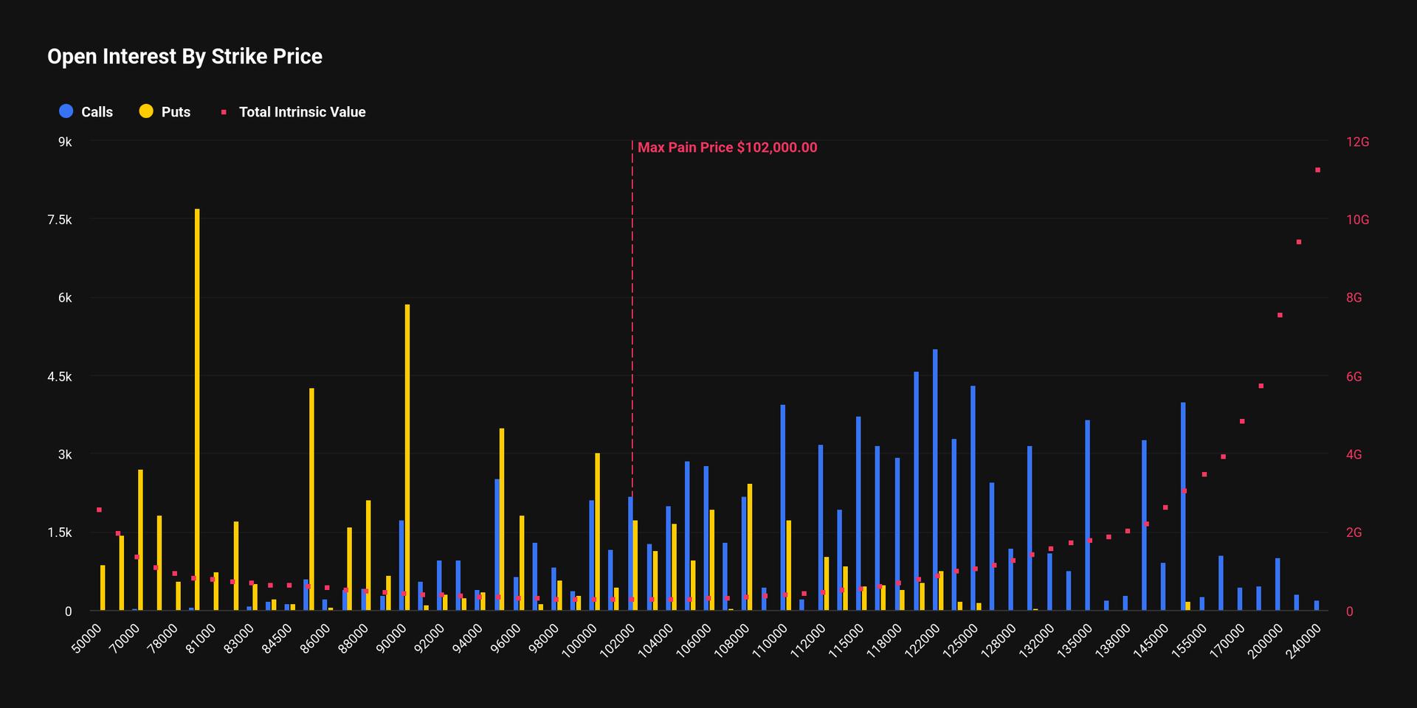Click the red Total Intrinsic Value legend marker
This screenshot has height=708, width=1417.
tap(224, 111)
